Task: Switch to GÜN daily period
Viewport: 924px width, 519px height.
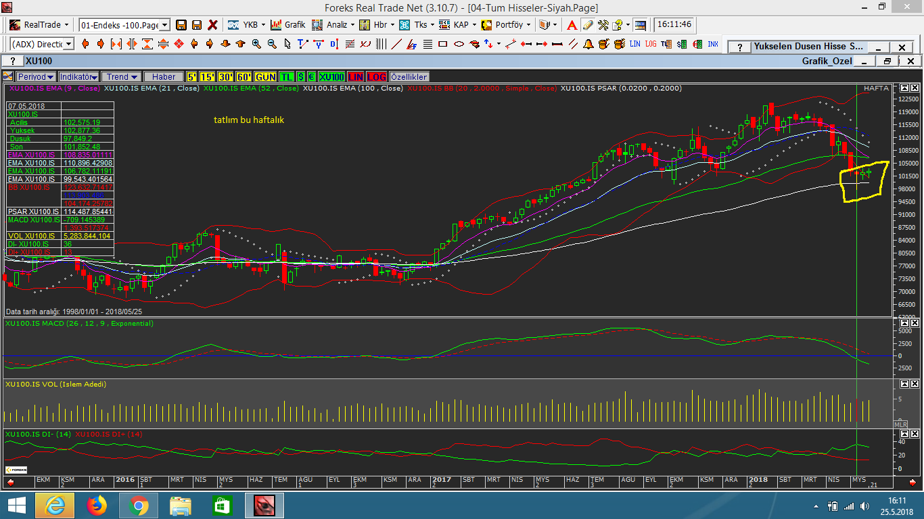Action: (x=265, y=76)
